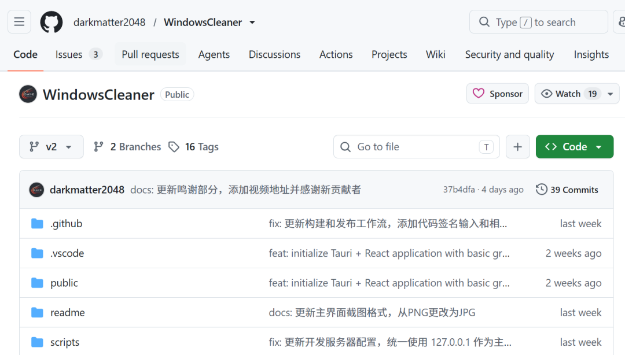Open the .vscode row feat commit message
The image size is (625, 355).
click(389, 253)
